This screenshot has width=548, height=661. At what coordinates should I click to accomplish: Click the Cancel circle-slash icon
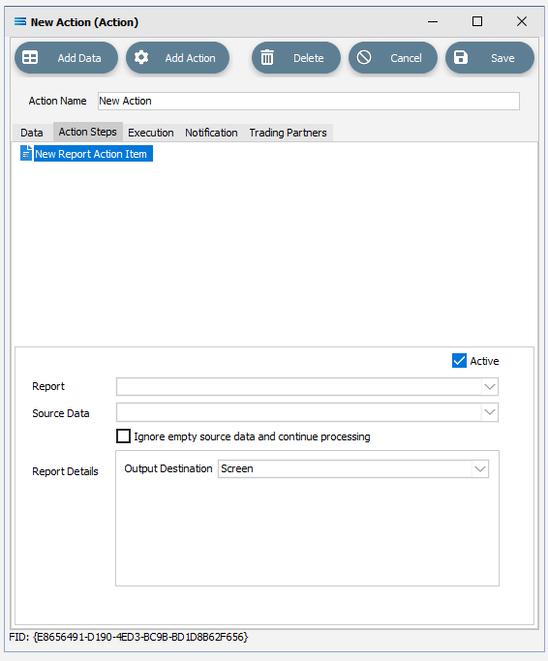pos(364,57)
